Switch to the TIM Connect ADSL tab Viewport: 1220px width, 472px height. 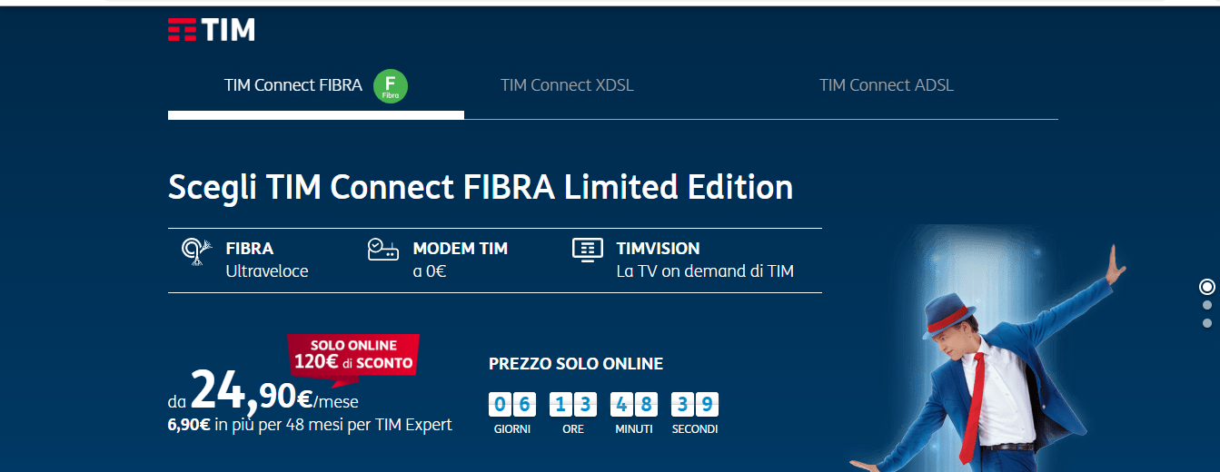(886, 85)
